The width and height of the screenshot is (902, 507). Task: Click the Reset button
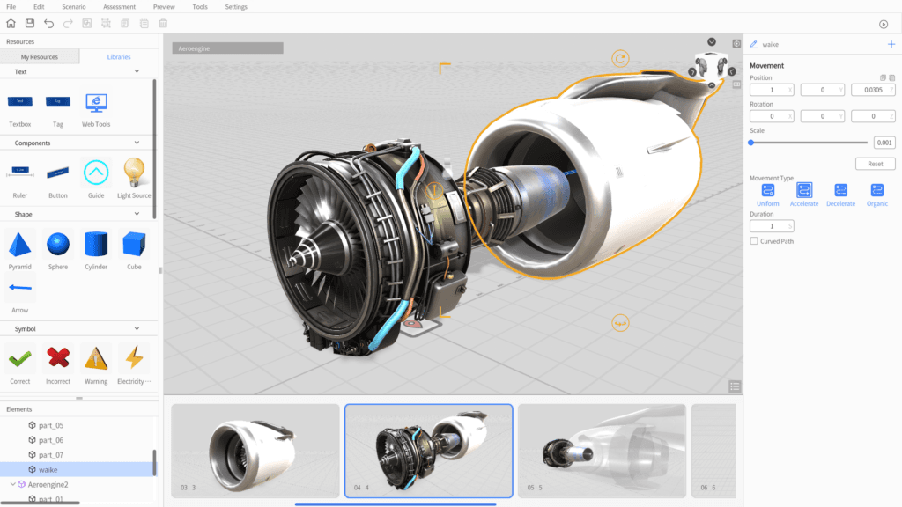(875, 164)
